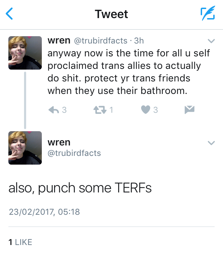Click wren display name on main tweet

[59, 142]
